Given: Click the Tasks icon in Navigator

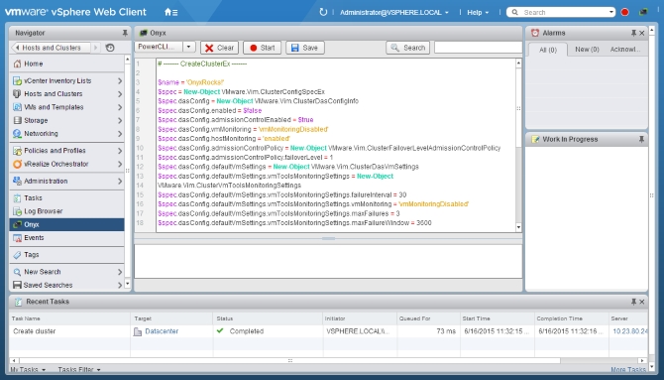Looking at the screenshot, I should (17, 198).
